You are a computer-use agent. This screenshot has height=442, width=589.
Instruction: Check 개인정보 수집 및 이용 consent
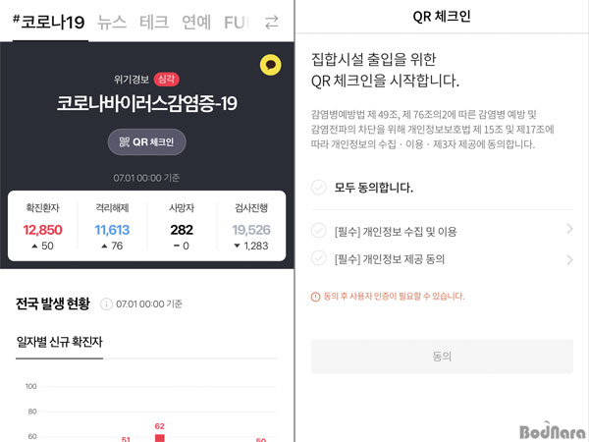click(318, 231)
